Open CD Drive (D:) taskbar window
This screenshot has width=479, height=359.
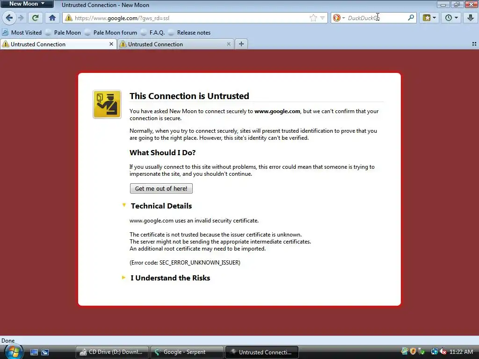[112, 352]
